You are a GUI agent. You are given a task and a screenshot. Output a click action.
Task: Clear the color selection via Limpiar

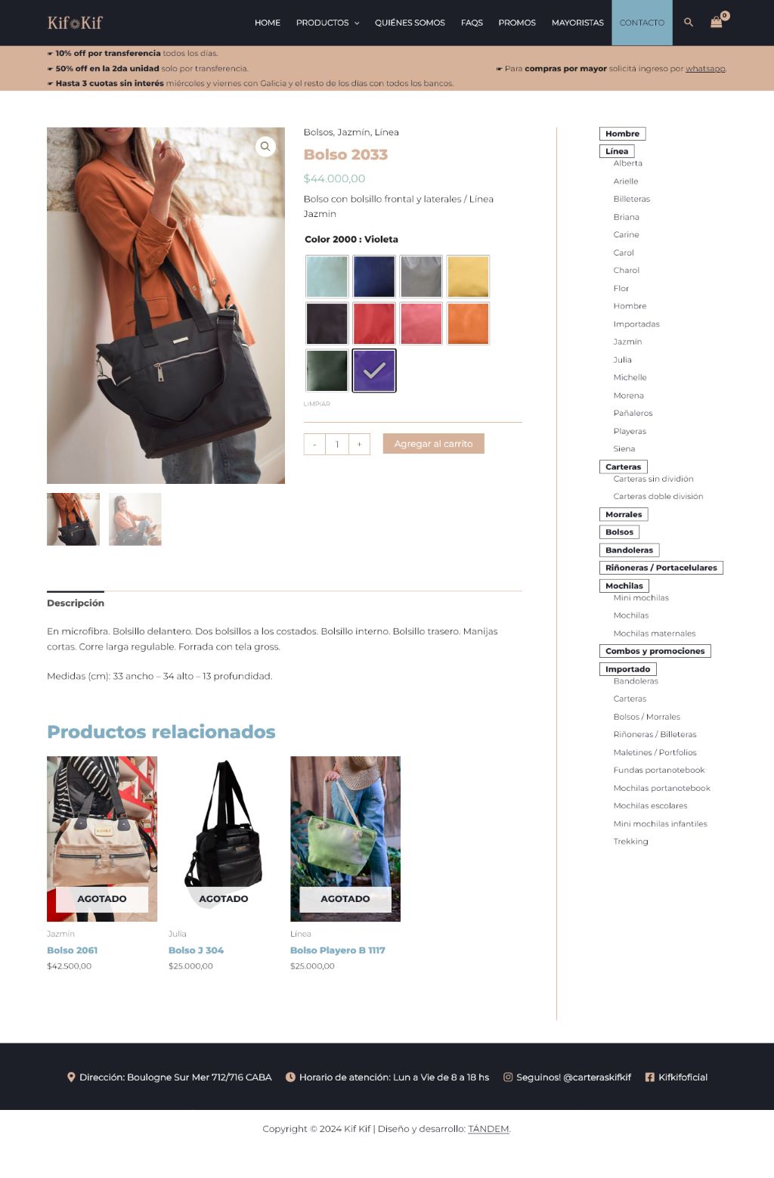tap(317, 404)
